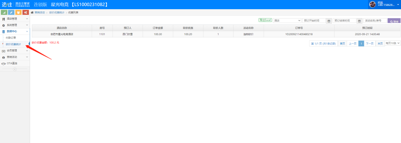Open calendar for 预订结束时间 field
Screen dimensions: 401x143
tap(359, 21)
